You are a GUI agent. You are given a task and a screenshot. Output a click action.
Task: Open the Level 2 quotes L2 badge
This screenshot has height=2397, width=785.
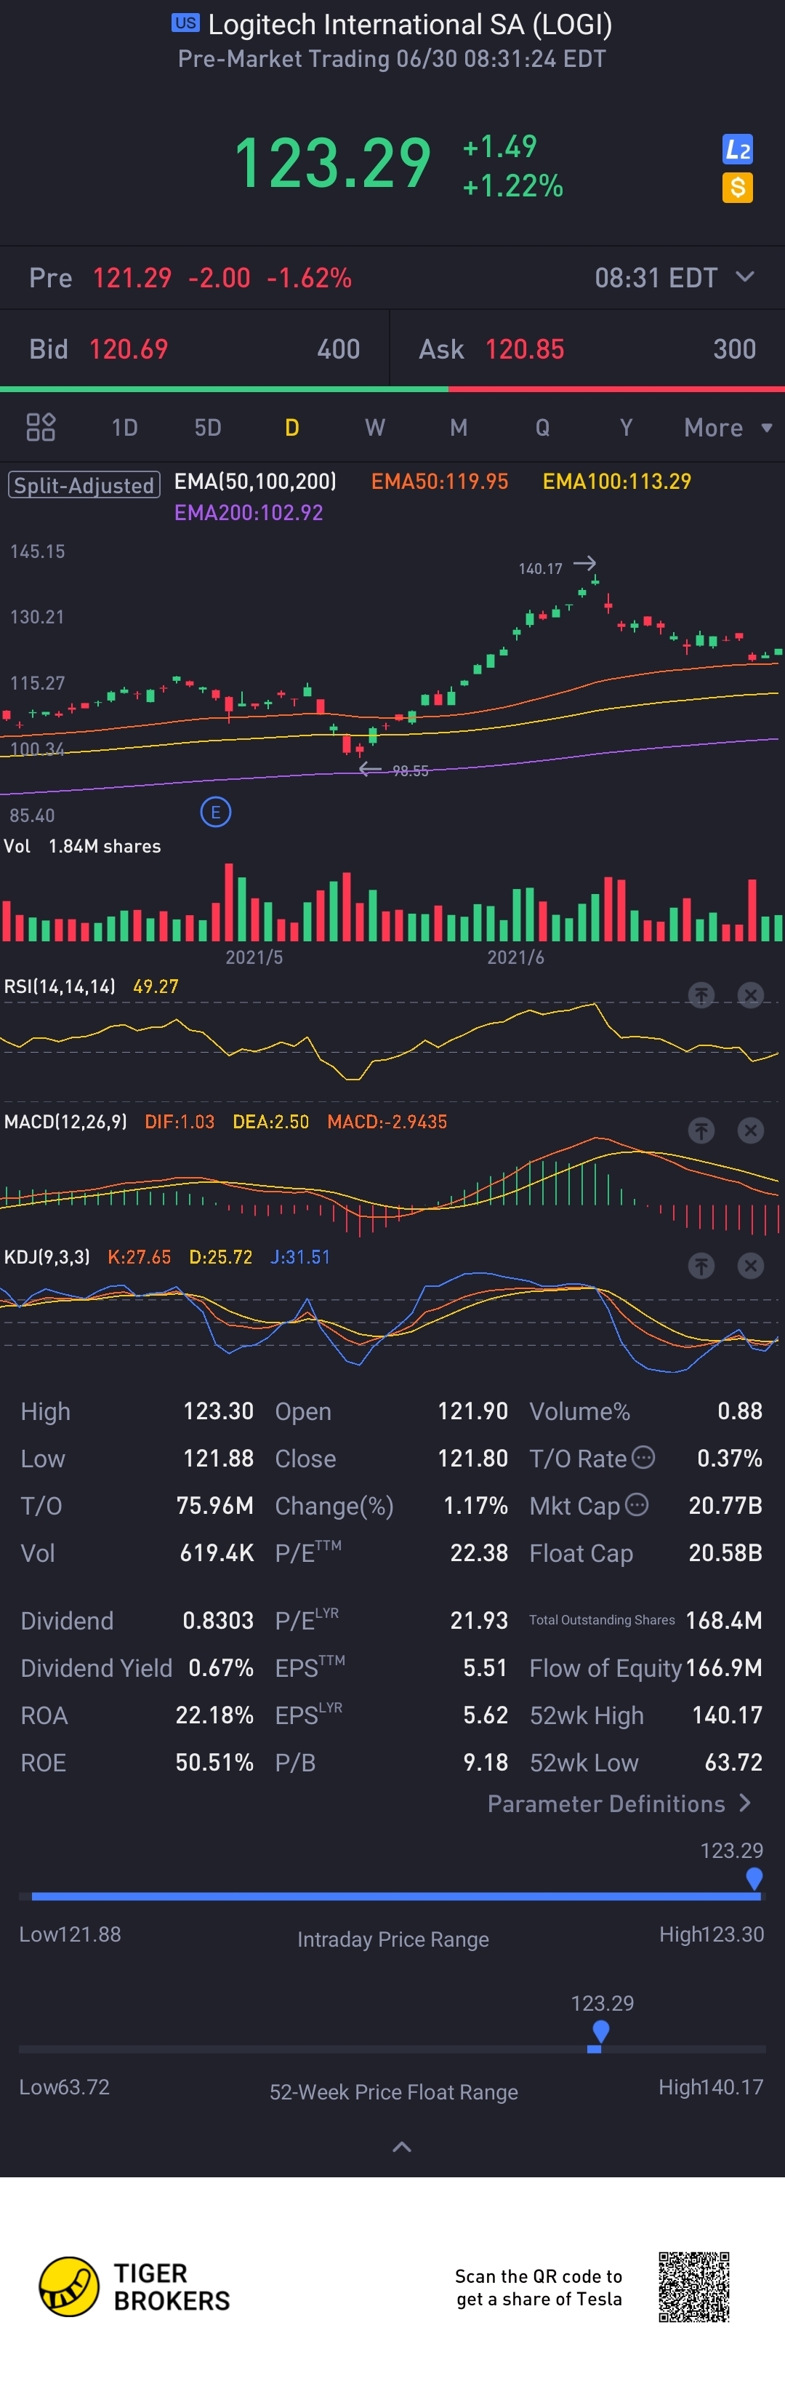[738, 149]
